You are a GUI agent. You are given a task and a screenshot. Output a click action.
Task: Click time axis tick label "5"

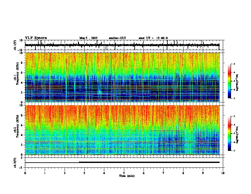[124, 173]
